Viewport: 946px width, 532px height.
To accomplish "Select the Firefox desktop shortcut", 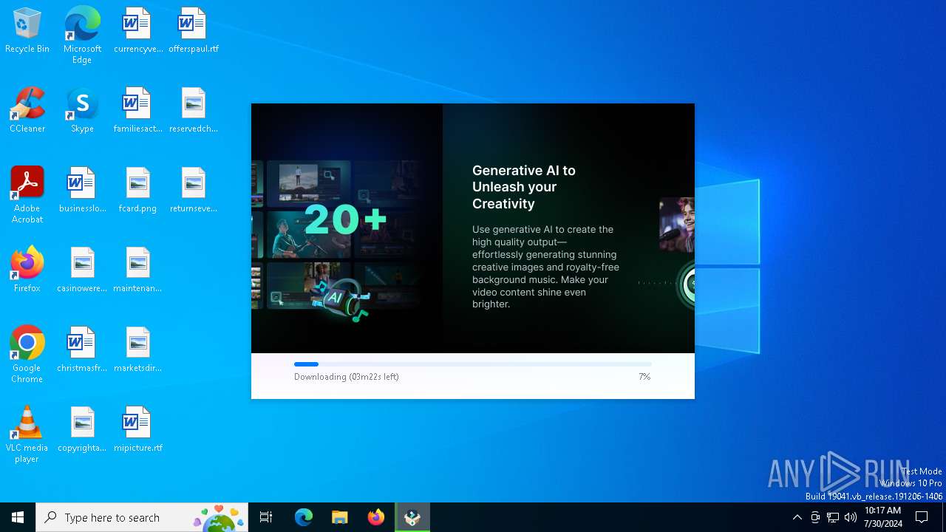I will click(x=27, y=270).
